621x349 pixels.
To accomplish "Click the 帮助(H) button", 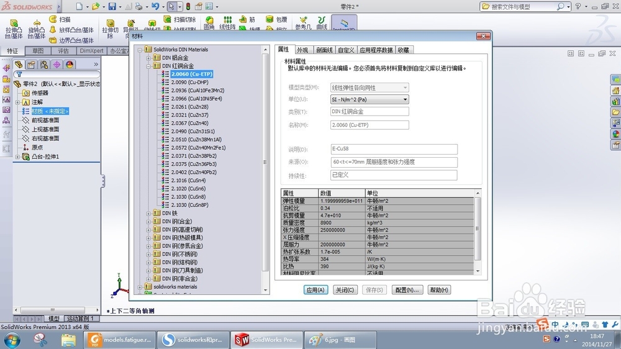I will [x=439, y=290].
